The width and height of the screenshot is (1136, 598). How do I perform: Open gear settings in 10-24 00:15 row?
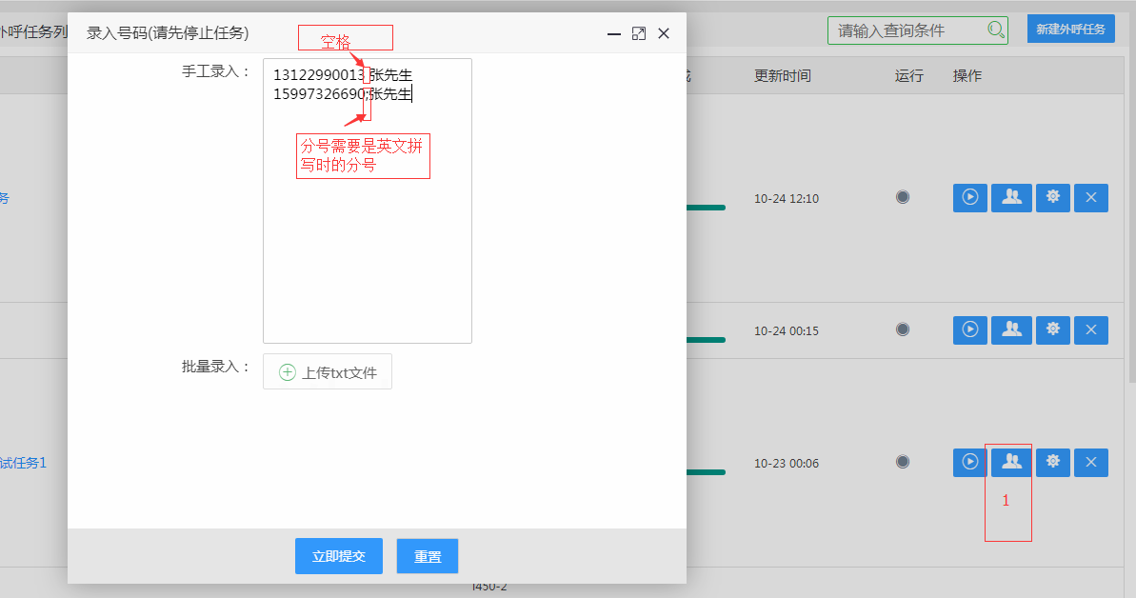pyautogui.click(x=1052, y=329)
